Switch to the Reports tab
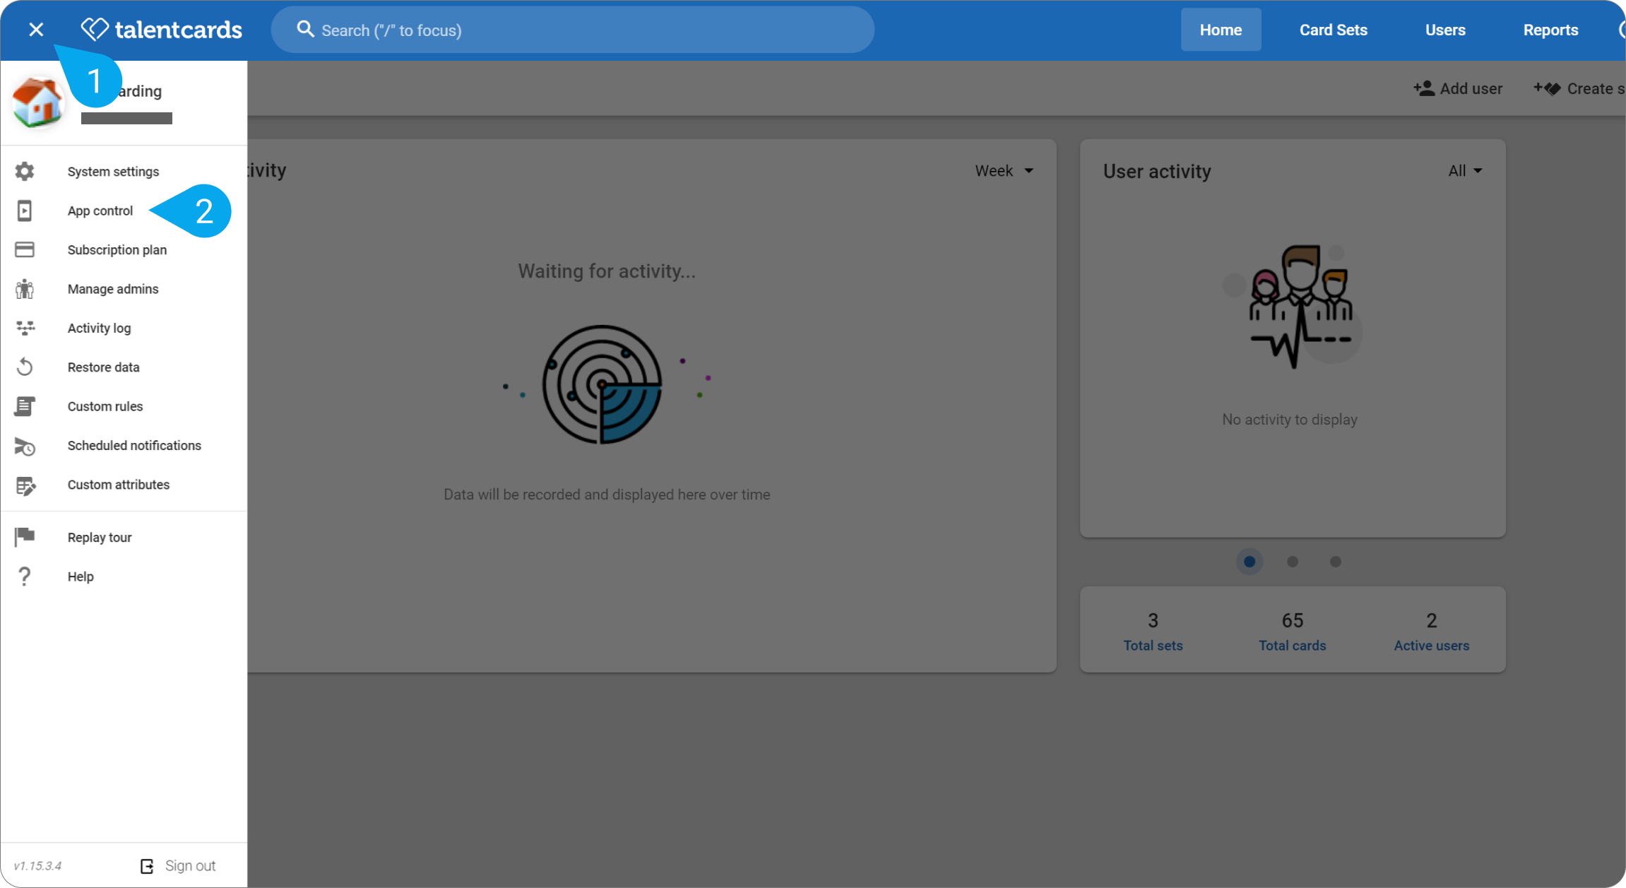Viewport: 1626px width, 888px height. (x=1550, y=30)
